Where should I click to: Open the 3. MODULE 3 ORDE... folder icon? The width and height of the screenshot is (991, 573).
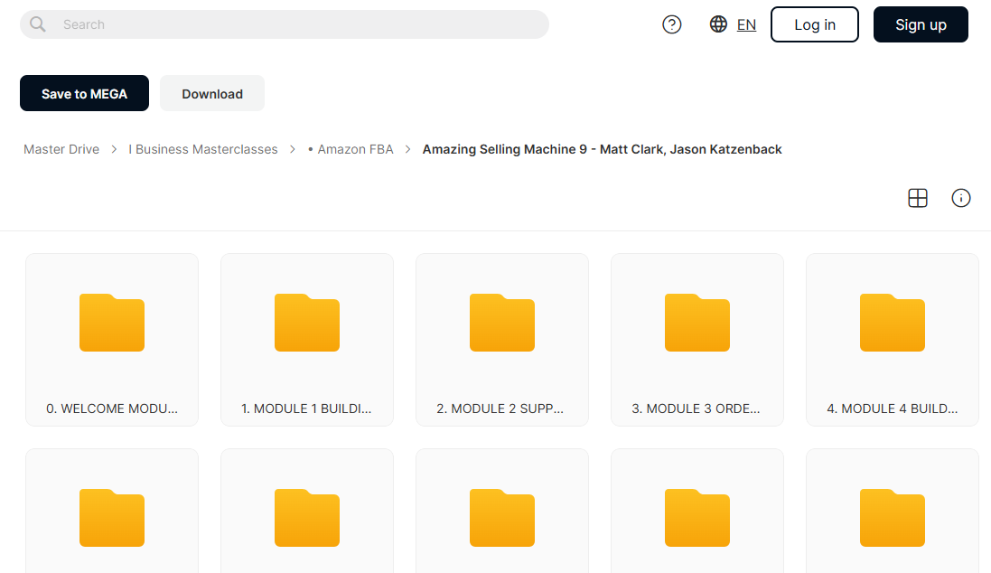(x=697, y=323)
